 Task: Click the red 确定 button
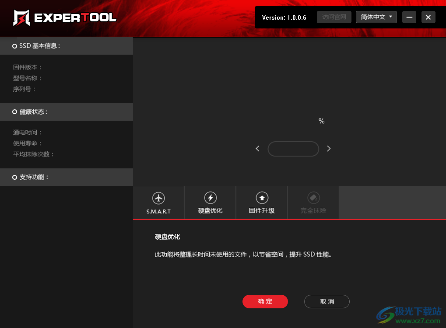pyautogui.click(x=265, y=301)
